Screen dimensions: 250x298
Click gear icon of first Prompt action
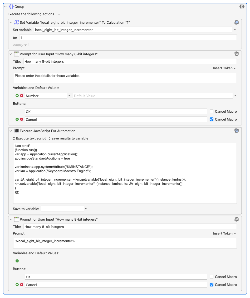(237, 54)
